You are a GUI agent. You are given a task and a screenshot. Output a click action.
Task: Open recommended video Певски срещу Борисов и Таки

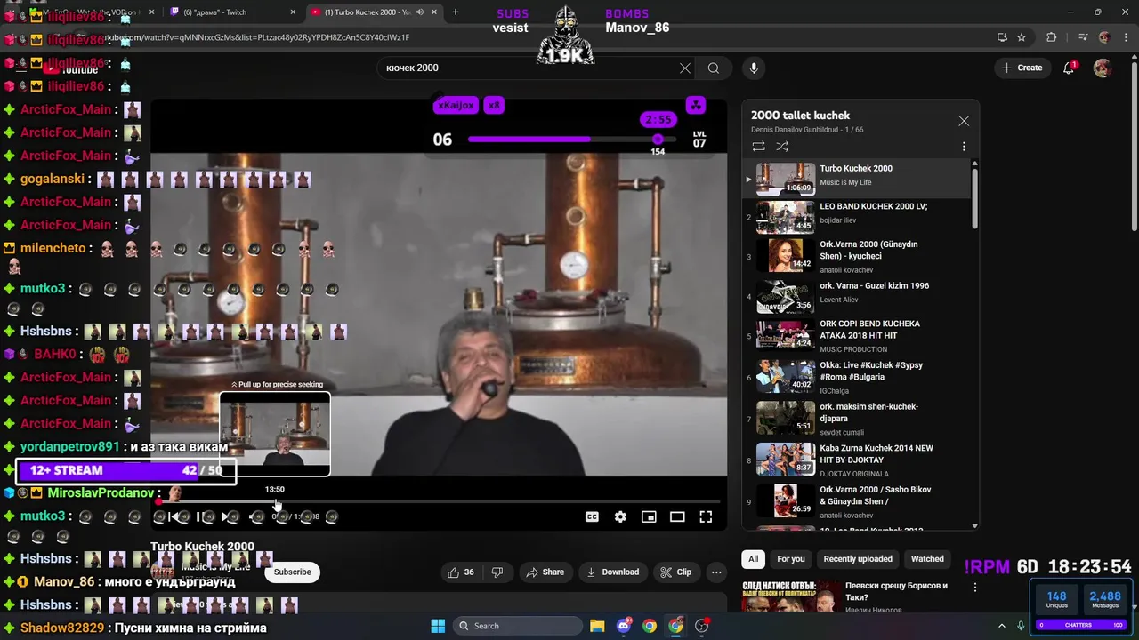point(896,591)
